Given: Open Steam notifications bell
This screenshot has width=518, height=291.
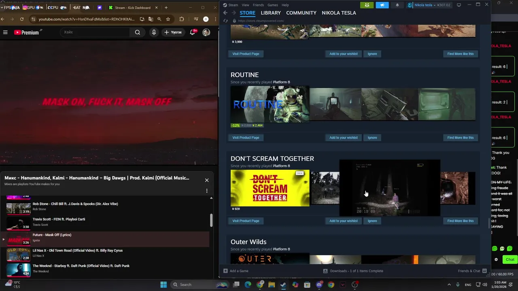Looking at the screenshot, I should (397, 5).
